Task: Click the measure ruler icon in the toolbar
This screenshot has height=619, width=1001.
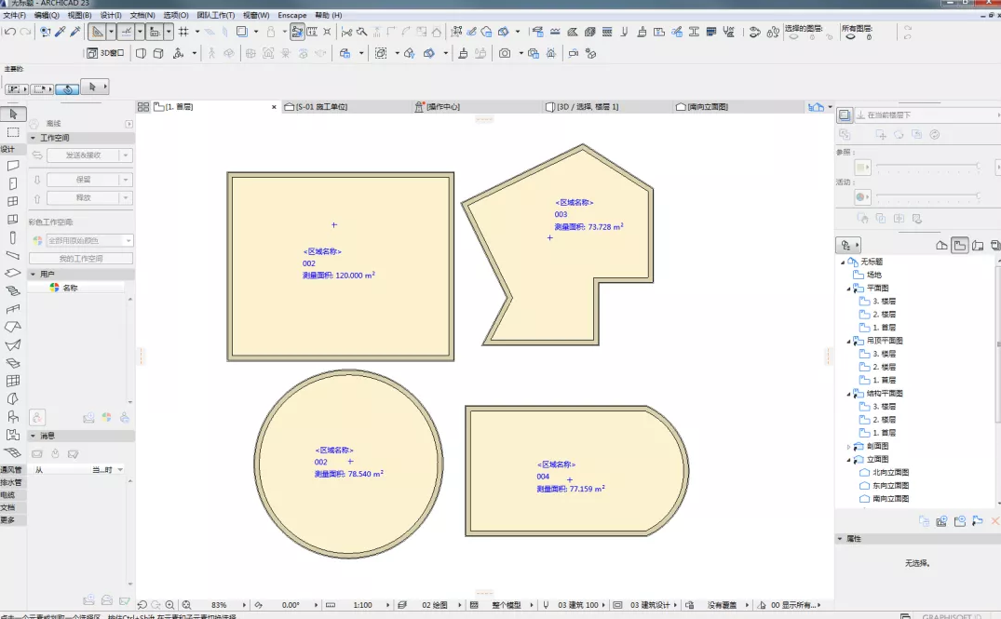Action: (x=312, y=32)
